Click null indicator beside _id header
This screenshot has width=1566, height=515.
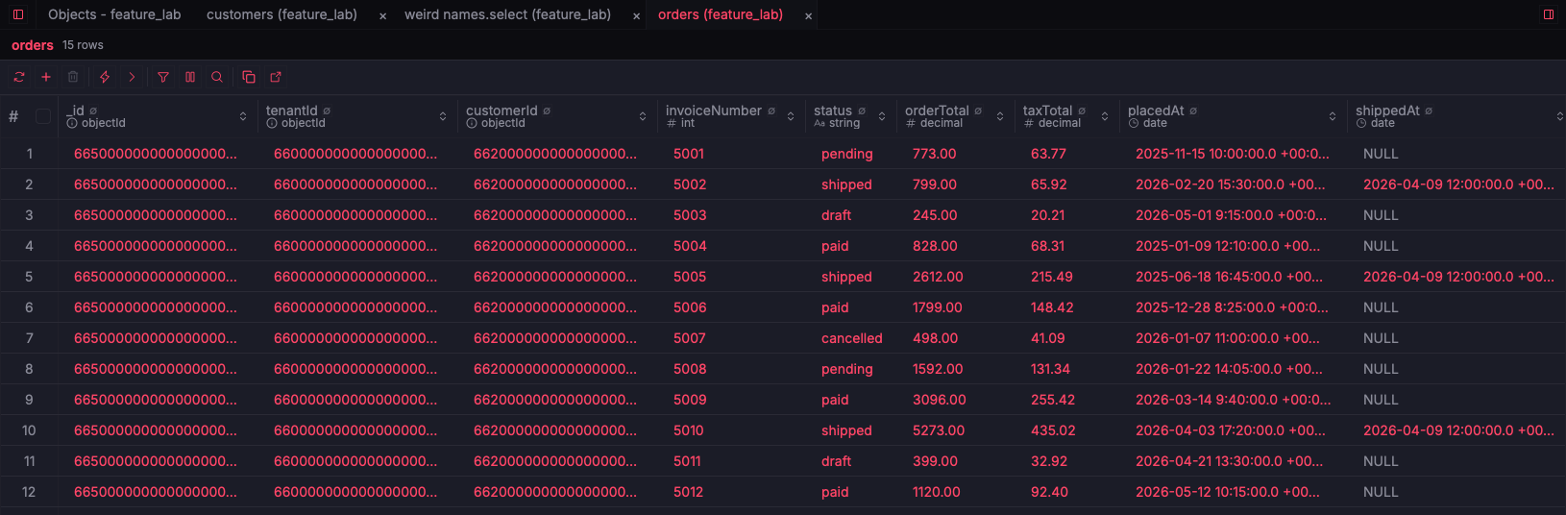(93, 111)
